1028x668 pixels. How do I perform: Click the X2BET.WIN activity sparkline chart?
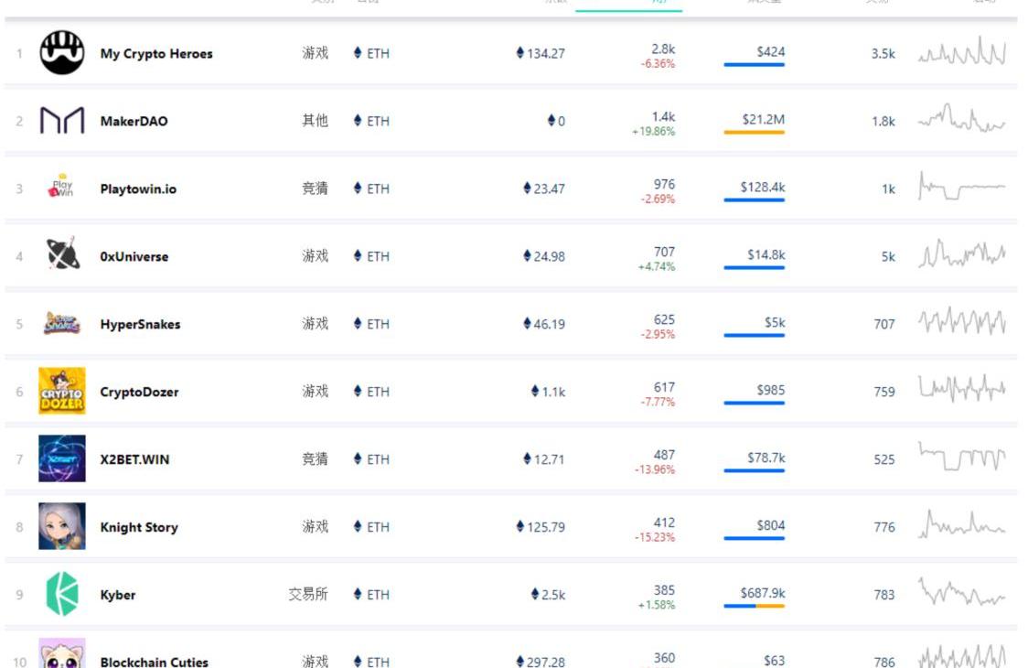[962, 458]
